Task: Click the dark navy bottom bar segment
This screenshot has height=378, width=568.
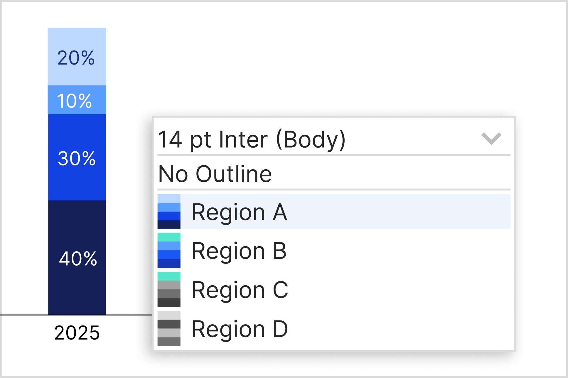Action: tap(77, 291)
